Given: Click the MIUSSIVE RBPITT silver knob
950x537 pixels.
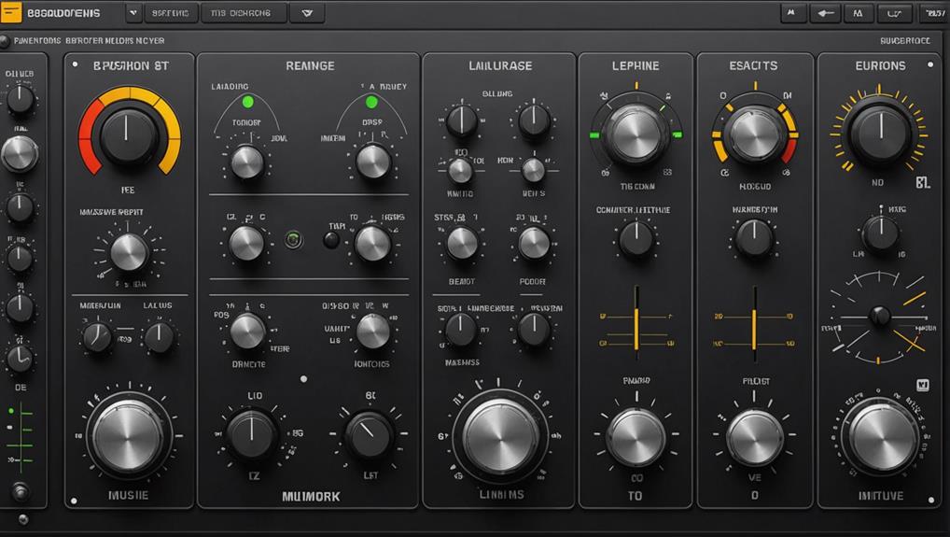Looking at the screenshot, I should 129,251.
